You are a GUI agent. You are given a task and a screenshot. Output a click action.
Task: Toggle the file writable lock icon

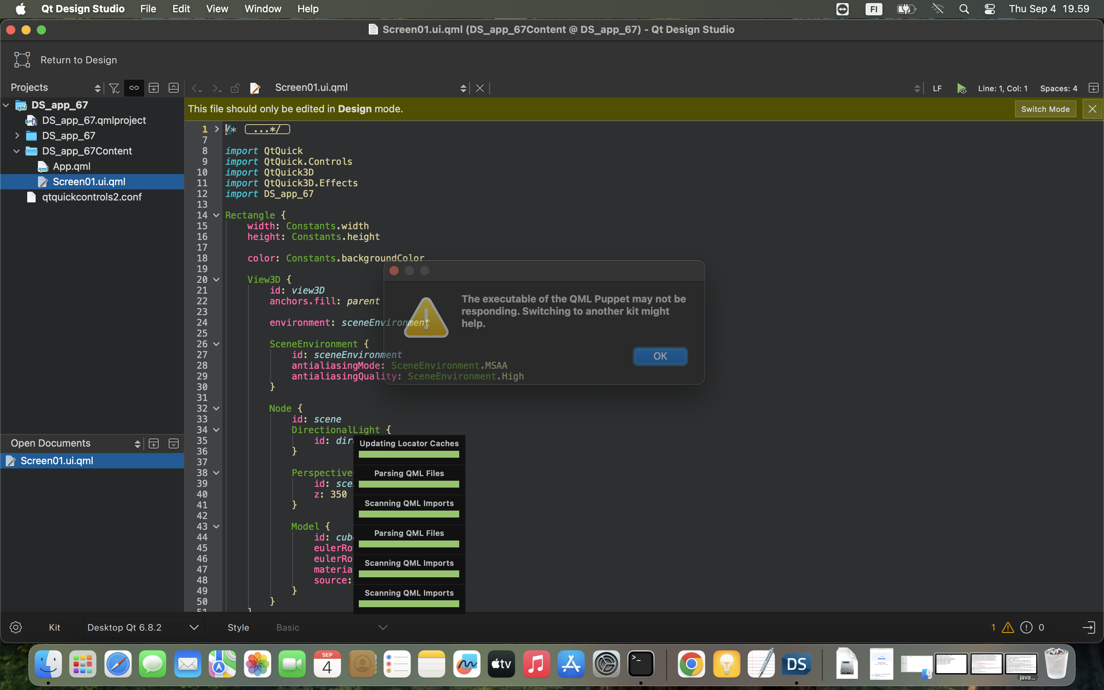click(235, 88)
